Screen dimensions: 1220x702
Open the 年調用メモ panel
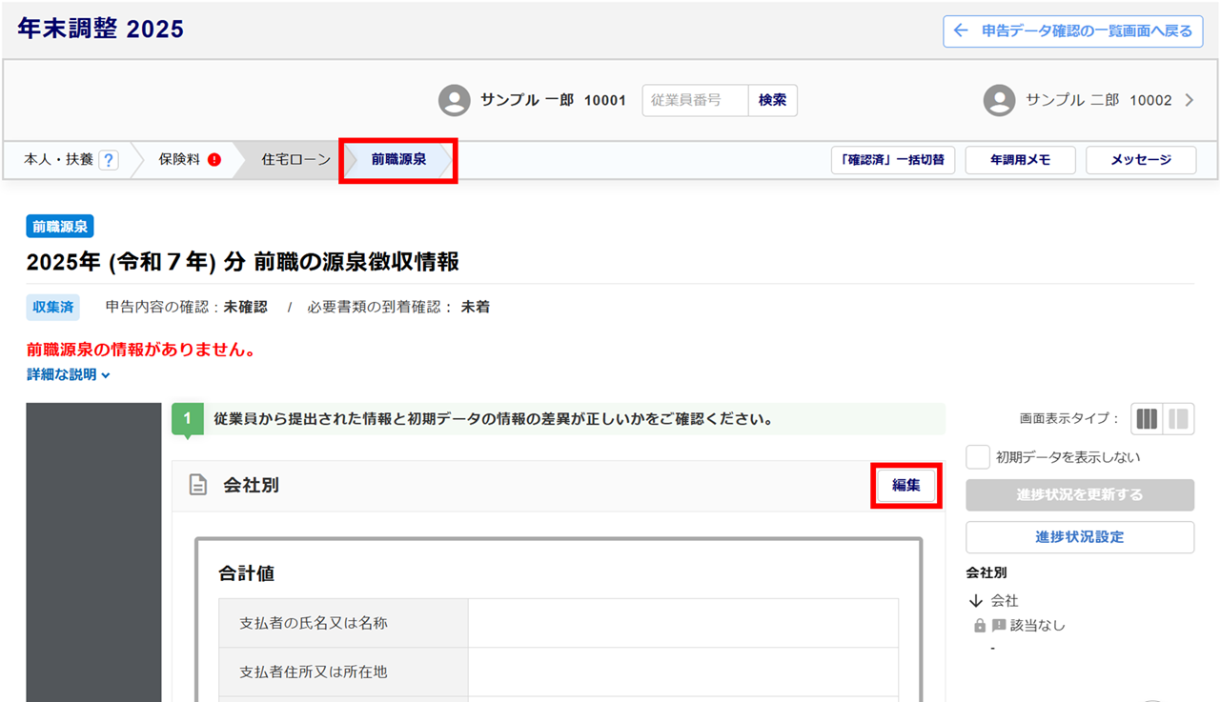click(1020, 160)
